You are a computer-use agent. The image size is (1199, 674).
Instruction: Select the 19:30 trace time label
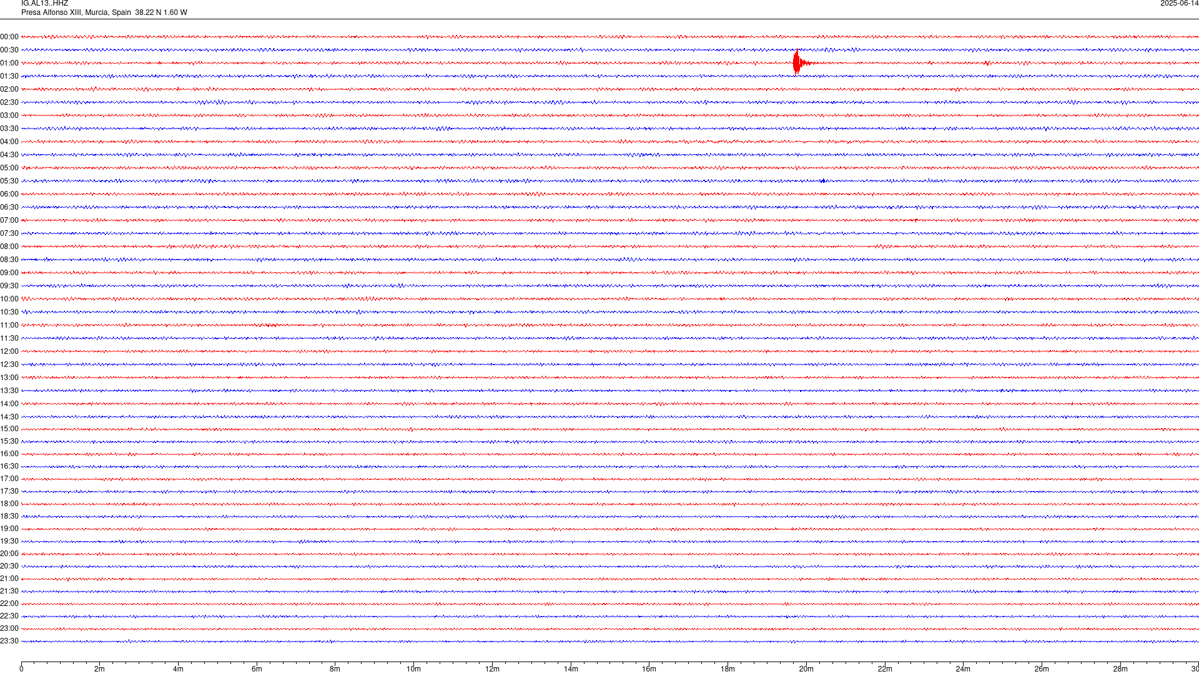point(9,541)
